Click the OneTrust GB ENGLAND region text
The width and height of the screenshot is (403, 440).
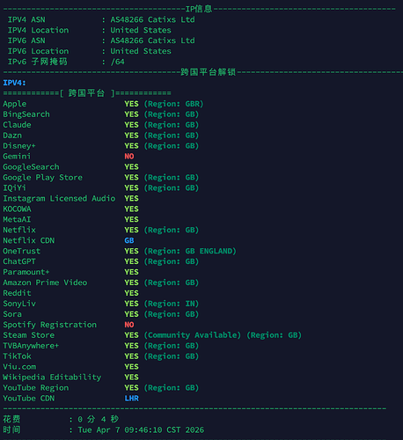[x=190, y=251]
